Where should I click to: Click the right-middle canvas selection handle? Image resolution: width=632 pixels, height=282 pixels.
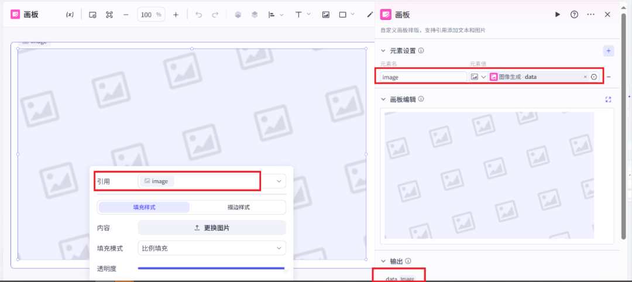pos(366,154)
